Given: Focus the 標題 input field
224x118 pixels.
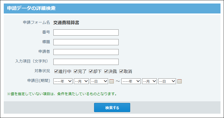Looking at the screenshot, I should tap(86, 42).
